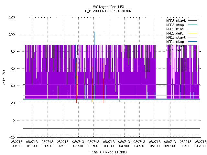
Task: Click the "NPD1 start" legend label
Action: click(x=176, y=37)
